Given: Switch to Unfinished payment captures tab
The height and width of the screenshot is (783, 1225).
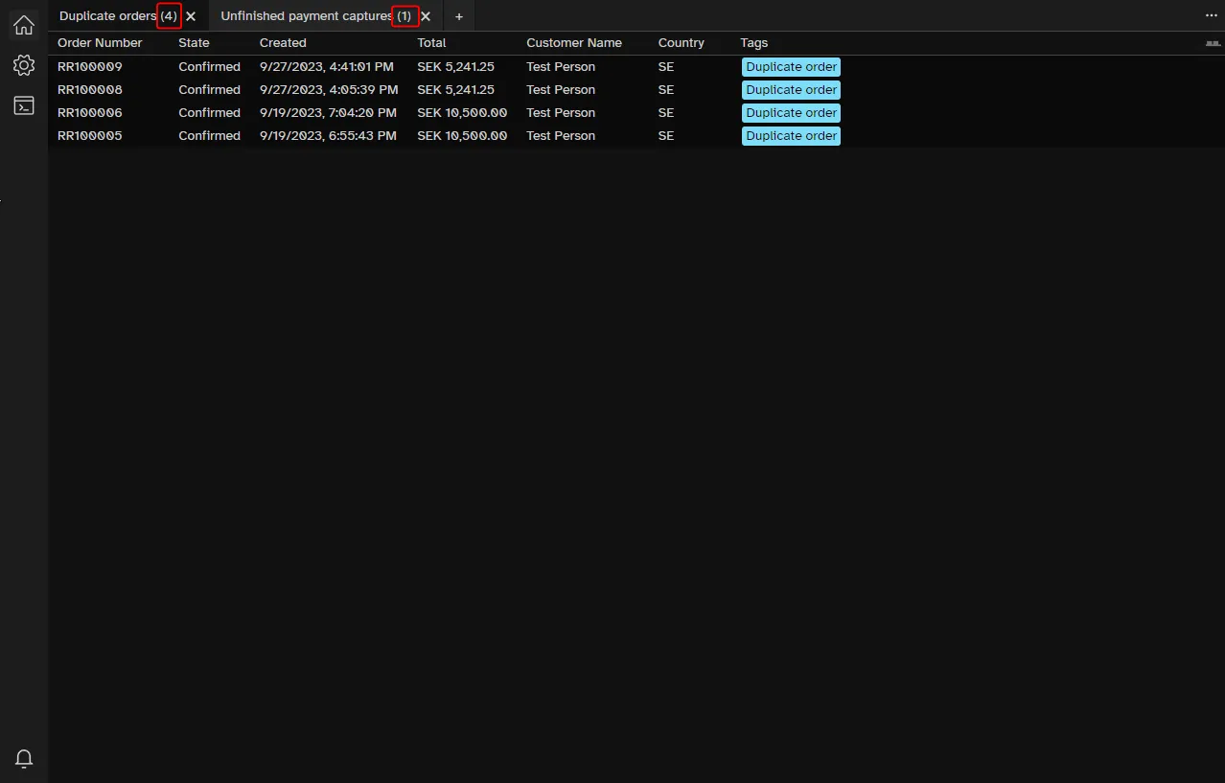Looking at the screenshot, I should pos(305,16).
